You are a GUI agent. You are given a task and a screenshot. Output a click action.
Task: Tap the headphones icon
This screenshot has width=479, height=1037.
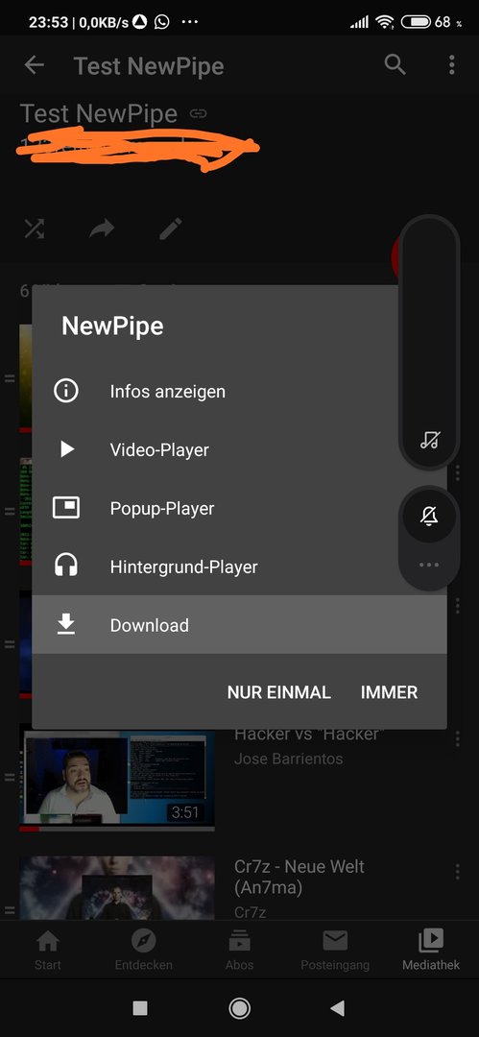65,567
